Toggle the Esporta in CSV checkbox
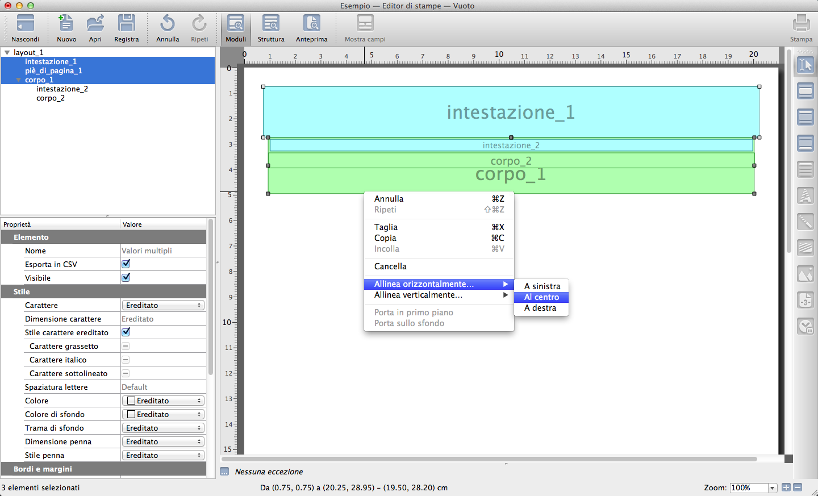The image size is (818, 496). (126, 264)
